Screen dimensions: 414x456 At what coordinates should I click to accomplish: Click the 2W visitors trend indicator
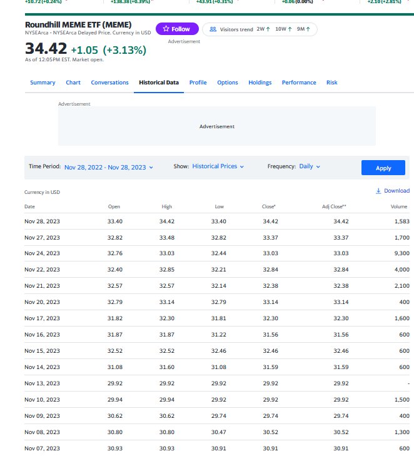click(263, 29)
